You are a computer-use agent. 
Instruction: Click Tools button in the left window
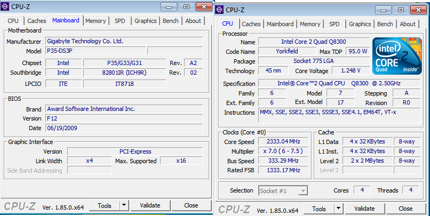[x=105, y=205]
